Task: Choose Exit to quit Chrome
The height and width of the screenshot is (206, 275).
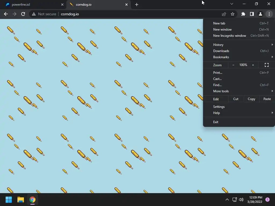Action: click(239, 122)
